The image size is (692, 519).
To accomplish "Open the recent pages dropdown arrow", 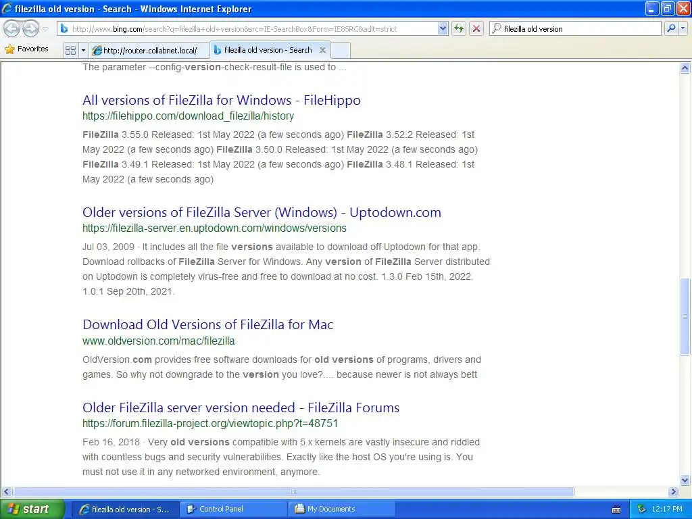I will point(45,29).
